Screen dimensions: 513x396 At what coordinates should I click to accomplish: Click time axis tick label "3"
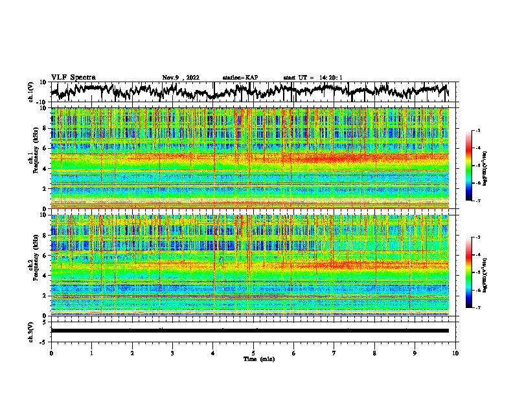(172, 353)
